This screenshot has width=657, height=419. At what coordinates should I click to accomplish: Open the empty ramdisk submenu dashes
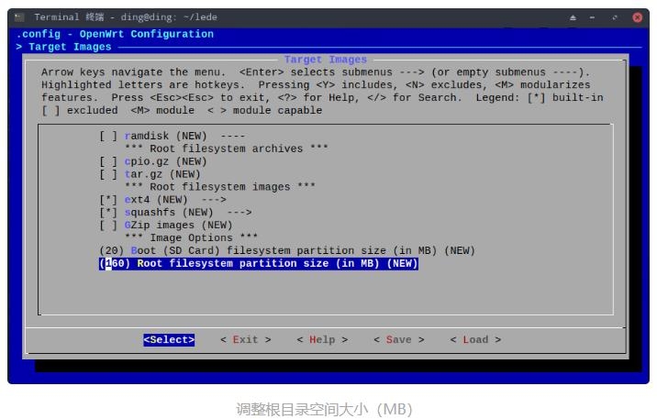point(233,136)
